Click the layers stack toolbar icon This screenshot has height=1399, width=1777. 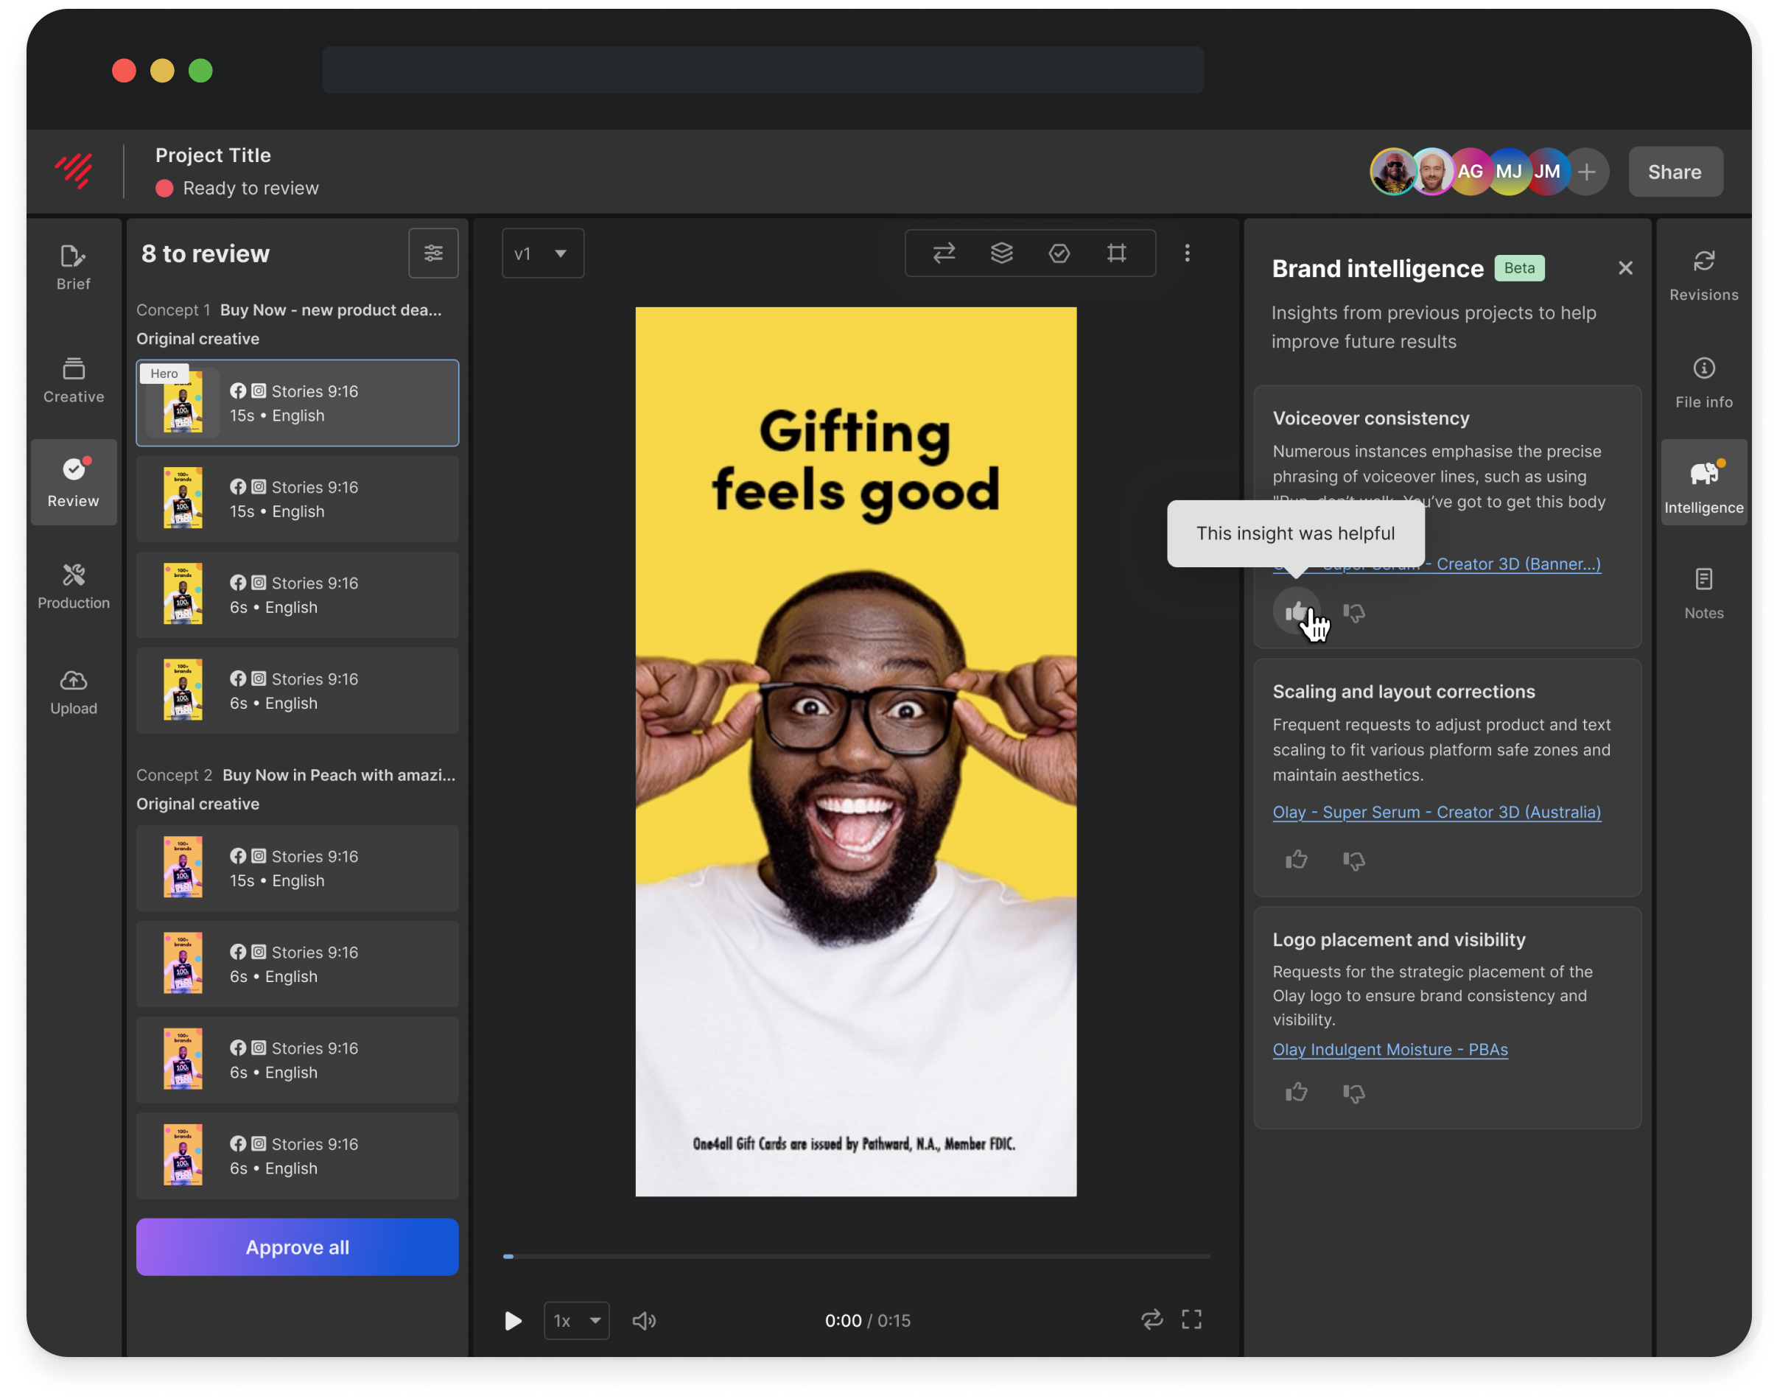point(1001,253)
